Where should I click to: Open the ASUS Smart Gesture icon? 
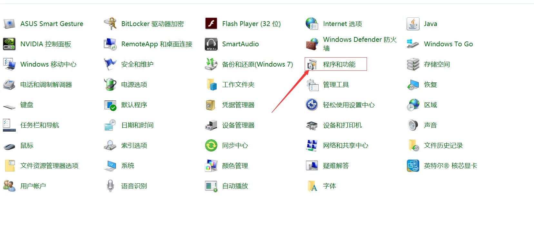(x=9, y=24)
